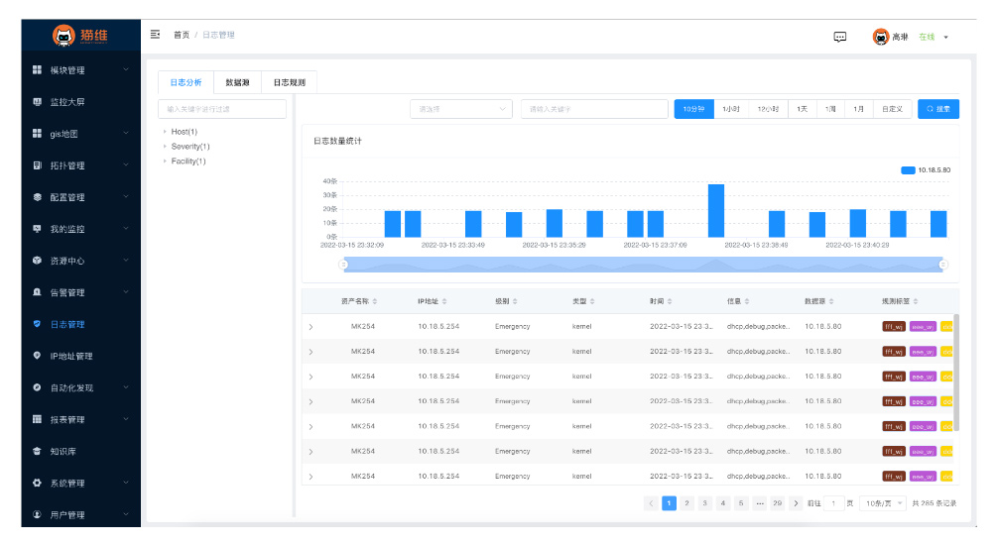Select the 1小时 time range option

731,109
